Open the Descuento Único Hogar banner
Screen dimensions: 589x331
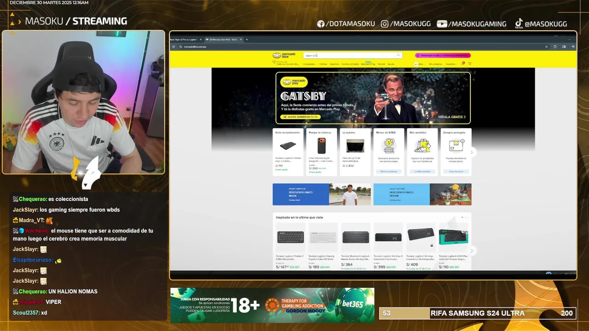[422, 194]
